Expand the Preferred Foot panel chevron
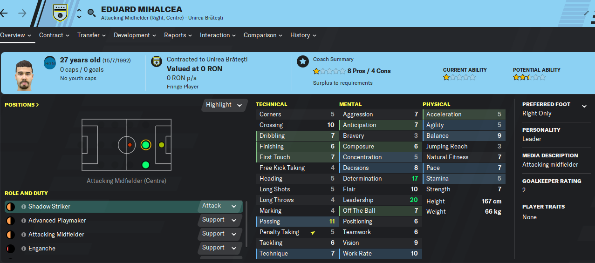Screen dimensions: 595x263 point(584,107)
